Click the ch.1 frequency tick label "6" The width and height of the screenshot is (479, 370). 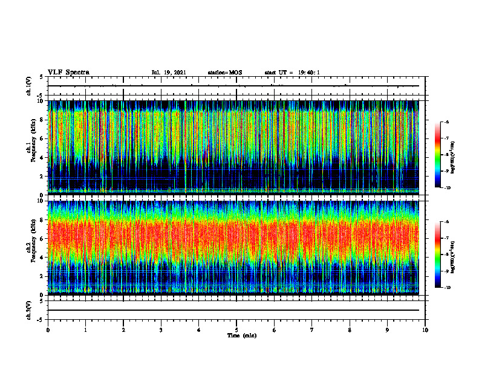click(x=42, y=138)
